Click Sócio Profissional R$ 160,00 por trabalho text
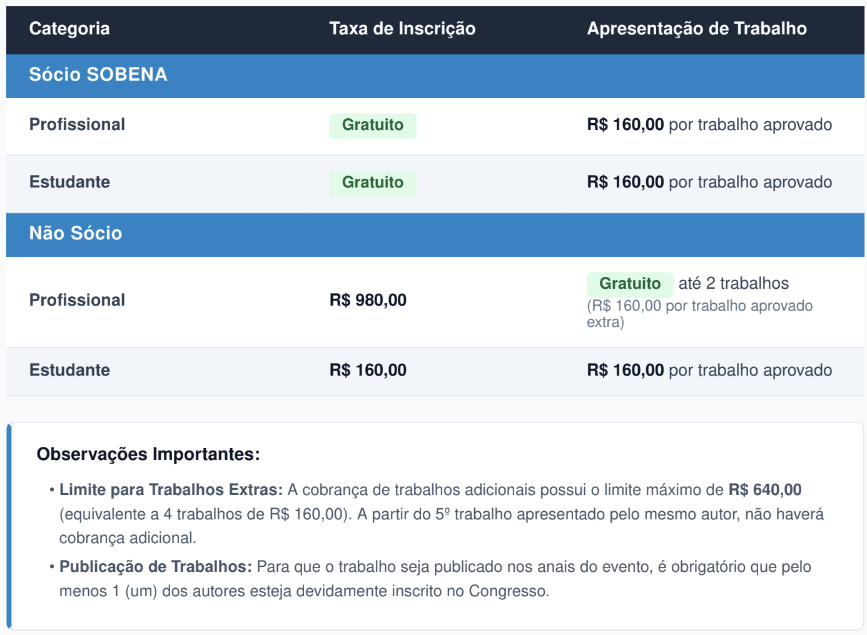Image resolution: width=867 pixels, height=635 pixels. click(x=709, y=125)
